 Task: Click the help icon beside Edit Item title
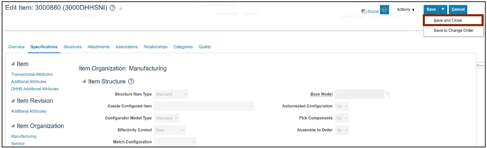(x=112, y=9)
